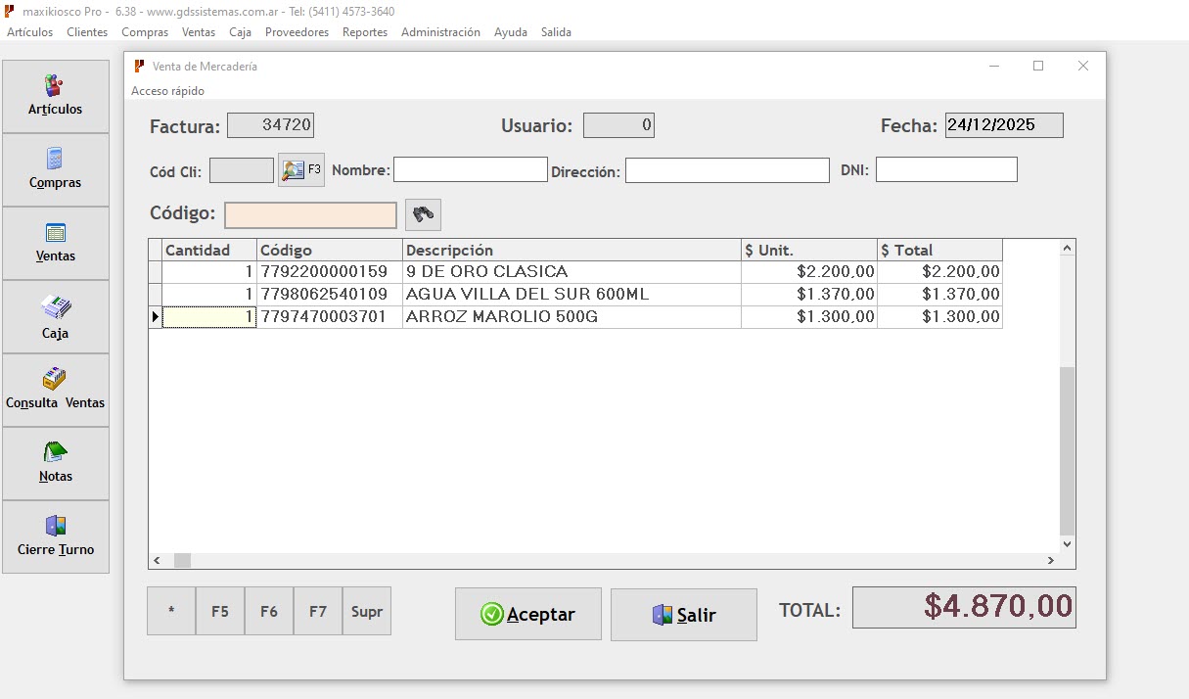Click inside the Código input field
1189x699 pixels.
pos(309,214)
